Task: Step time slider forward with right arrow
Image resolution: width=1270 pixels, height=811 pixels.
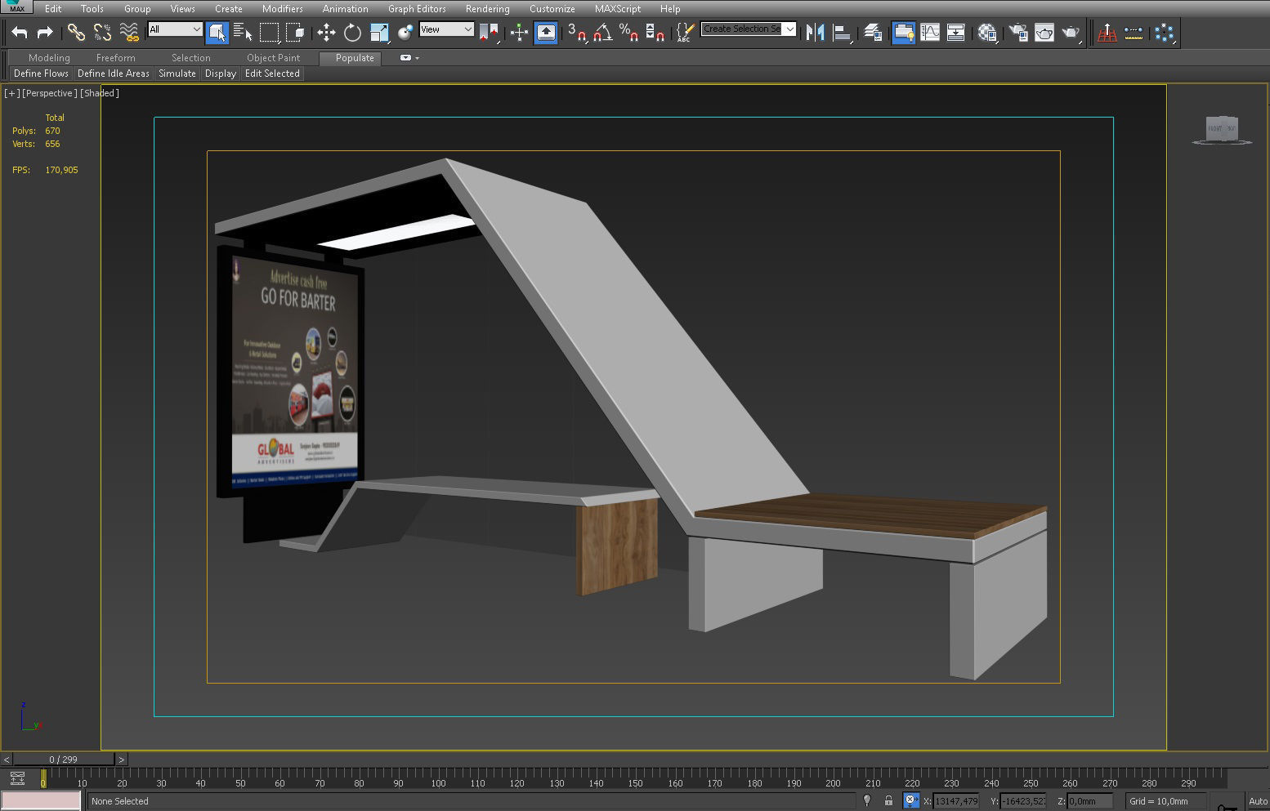Action: pos(121,760)
